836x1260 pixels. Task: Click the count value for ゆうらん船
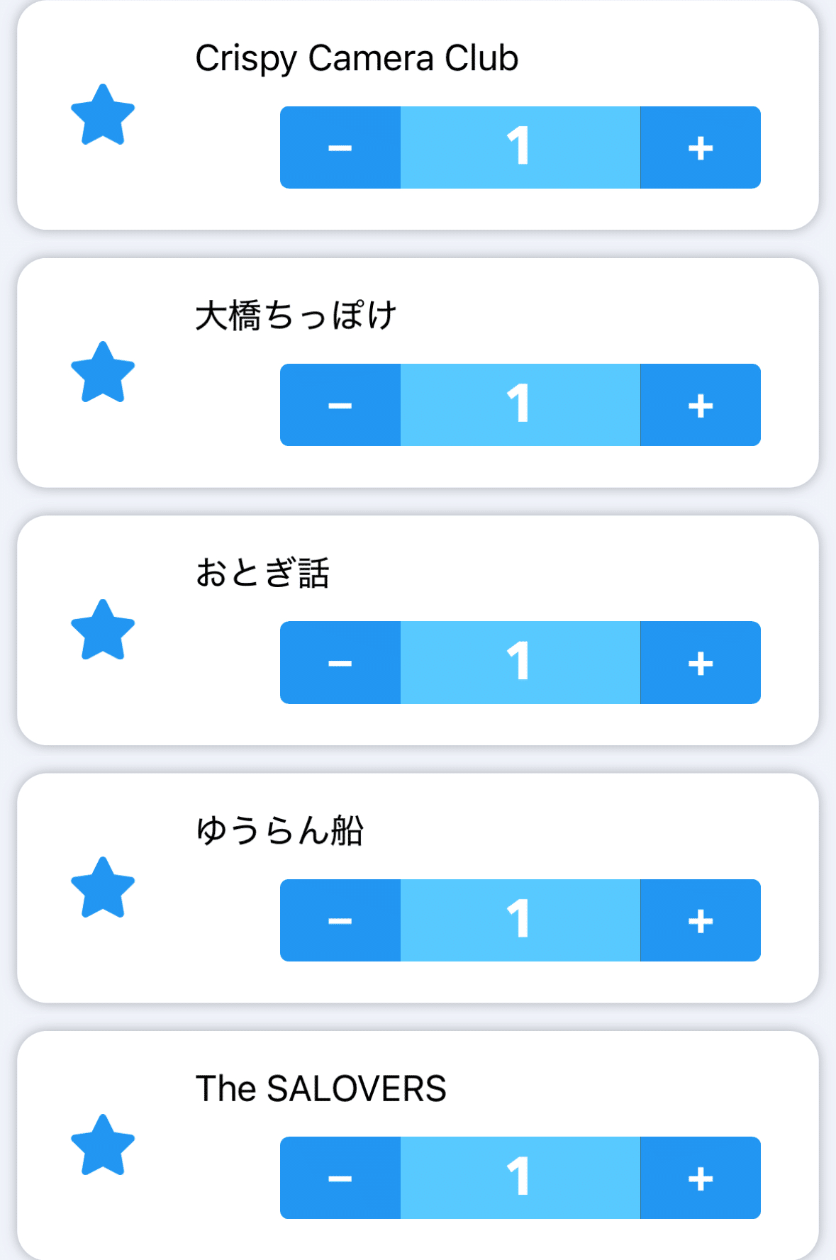tap(520, 920)
